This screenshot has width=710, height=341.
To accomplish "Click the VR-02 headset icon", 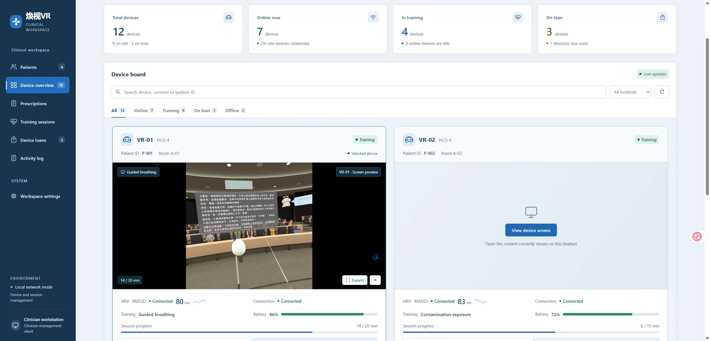I will [409, 140].
